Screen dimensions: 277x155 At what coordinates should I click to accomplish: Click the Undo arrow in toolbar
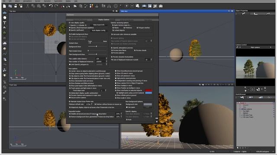pos(51,6)
